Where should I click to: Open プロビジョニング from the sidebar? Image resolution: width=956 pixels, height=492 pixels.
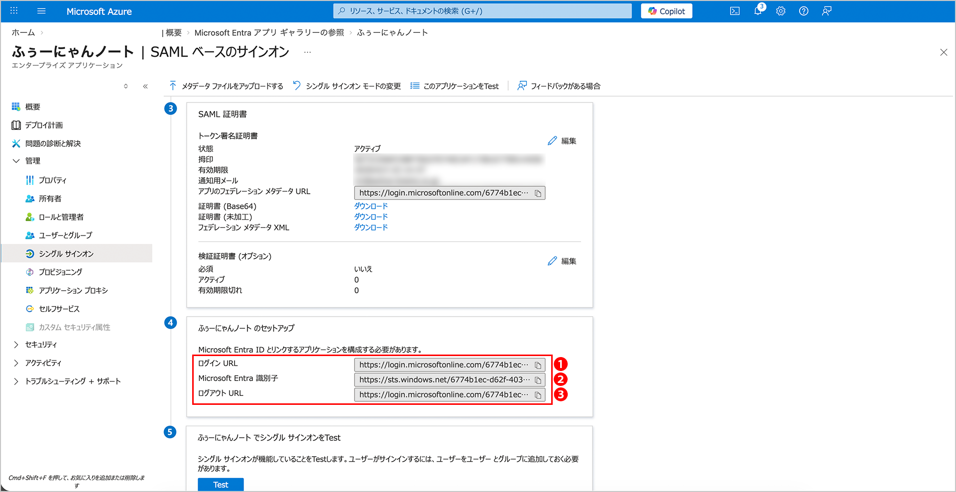[60, 272]
